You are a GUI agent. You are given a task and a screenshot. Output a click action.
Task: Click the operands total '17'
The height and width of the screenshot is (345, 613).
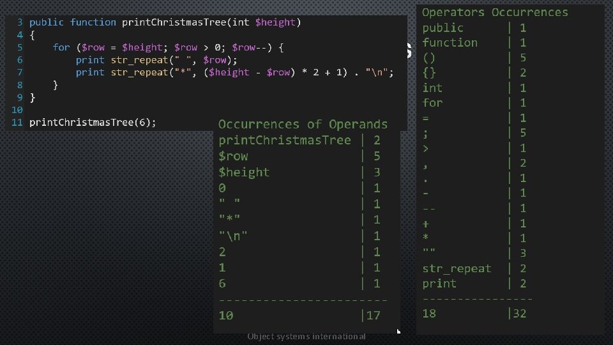[x=374, y=315]
